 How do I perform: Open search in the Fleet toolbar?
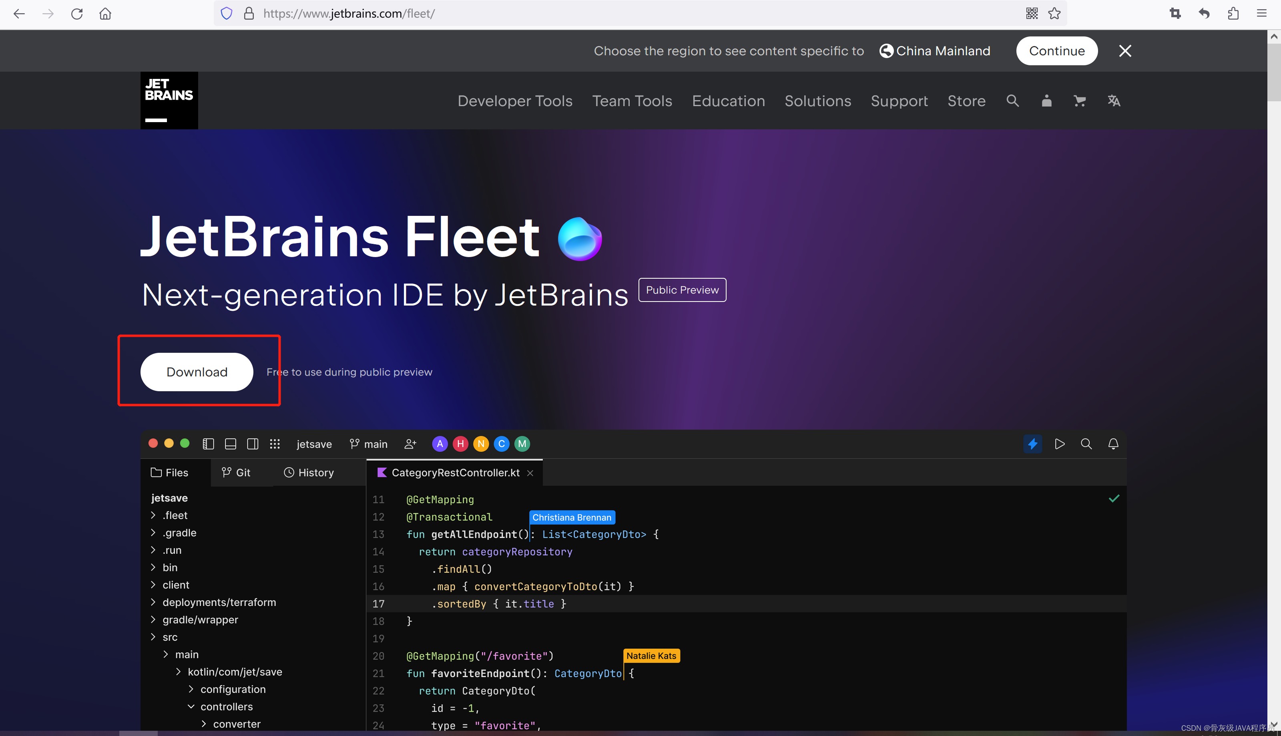point(1086,444)
